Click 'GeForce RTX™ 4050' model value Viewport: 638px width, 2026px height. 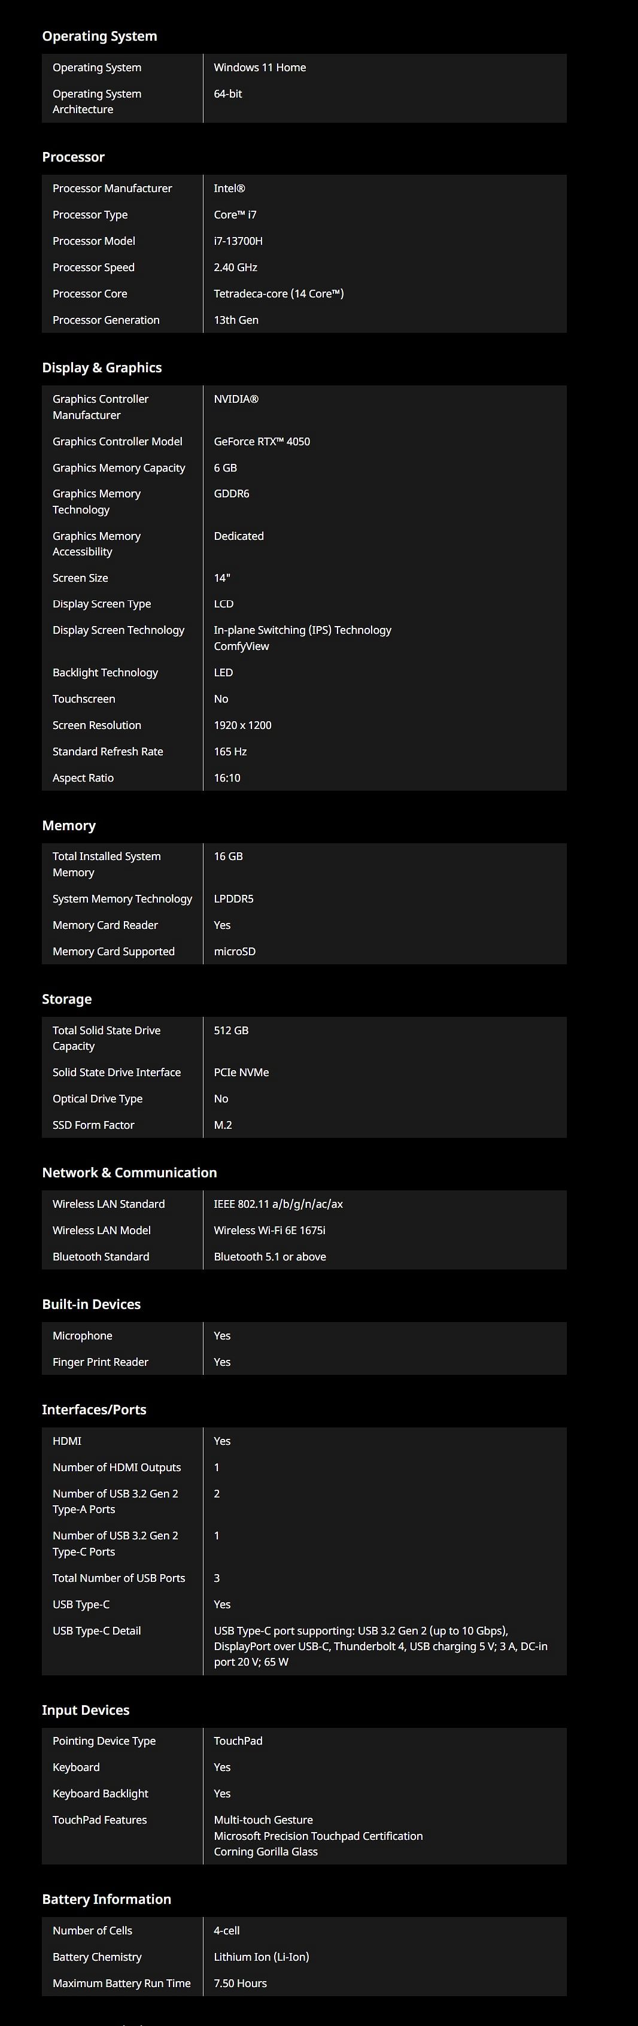262,441
